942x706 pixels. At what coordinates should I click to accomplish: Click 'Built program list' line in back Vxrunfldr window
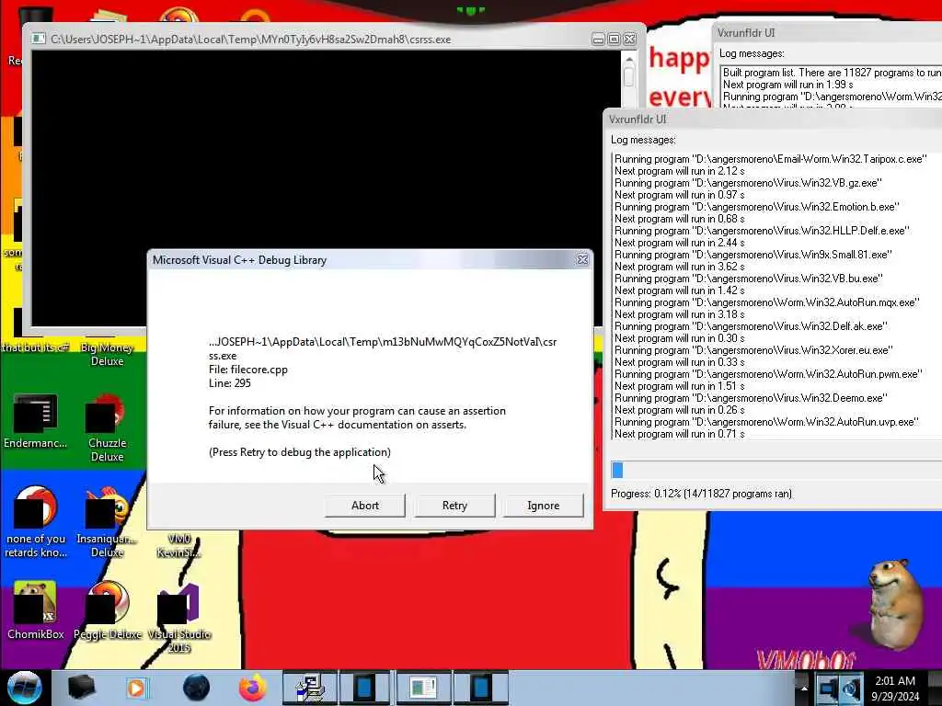[x=832, y=73]
